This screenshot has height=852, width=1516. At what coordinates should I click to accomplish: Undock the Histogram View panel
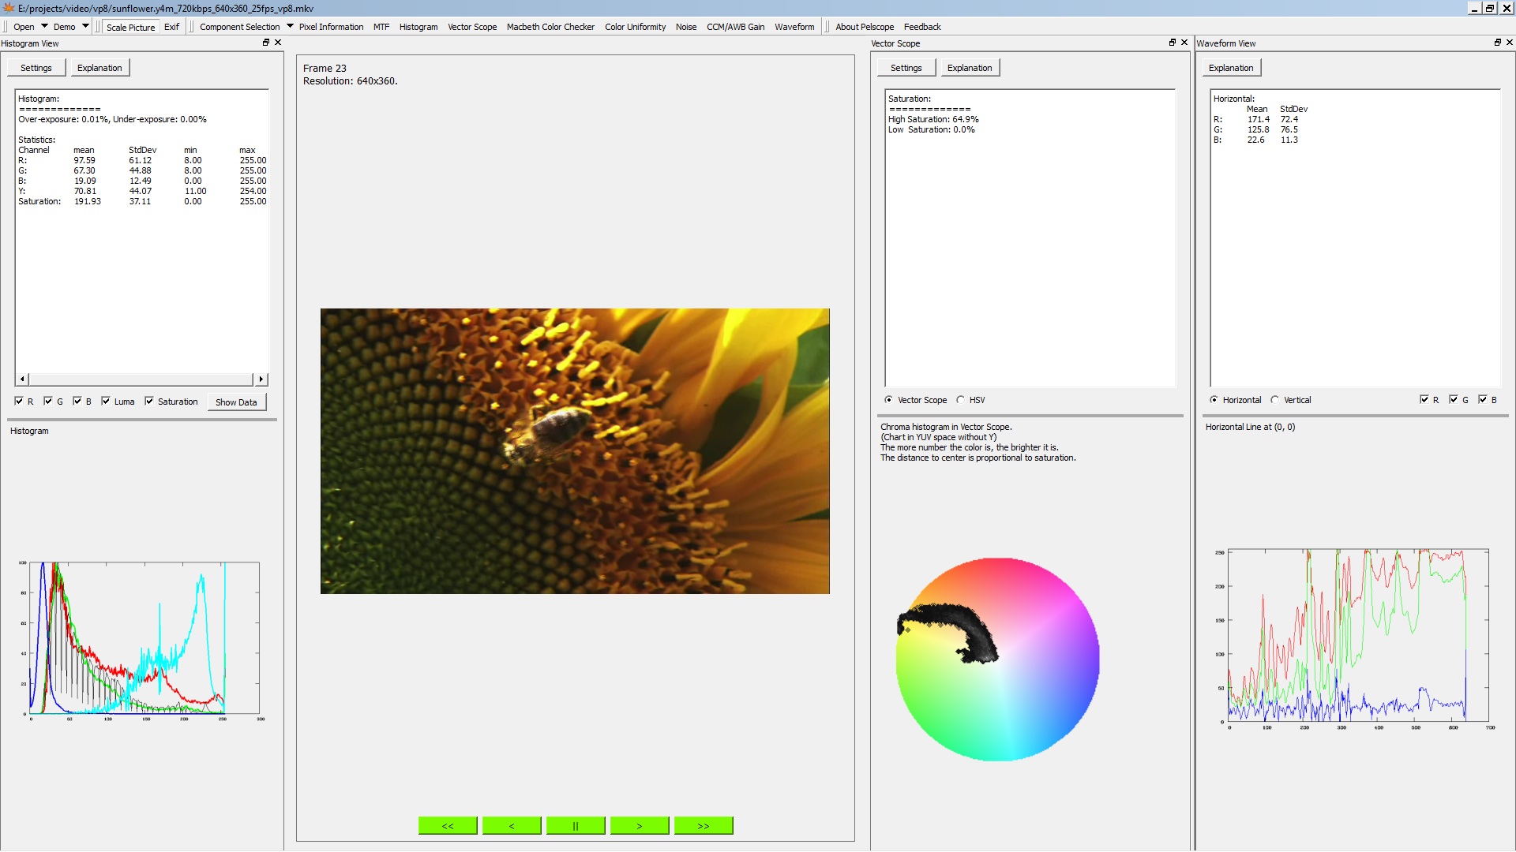point(265,43)
